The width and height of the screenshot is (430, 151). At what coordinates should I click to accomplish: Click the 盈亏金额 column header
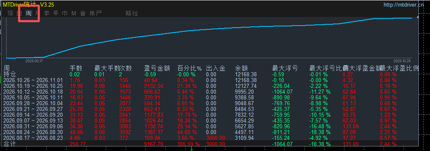[157, 68]
